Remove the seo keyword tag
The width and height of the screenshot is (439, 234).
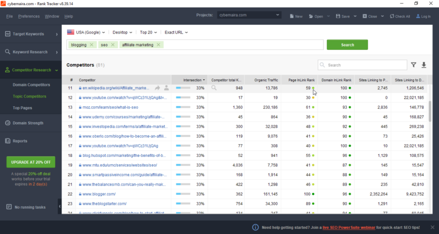(113, 45)
